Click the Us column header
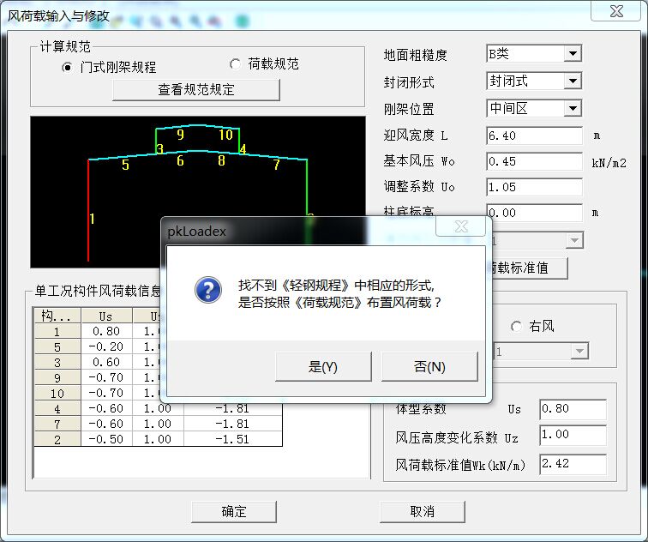Image resolution: width=648 pixels, height=542 pixels. [x=106, y=316]
